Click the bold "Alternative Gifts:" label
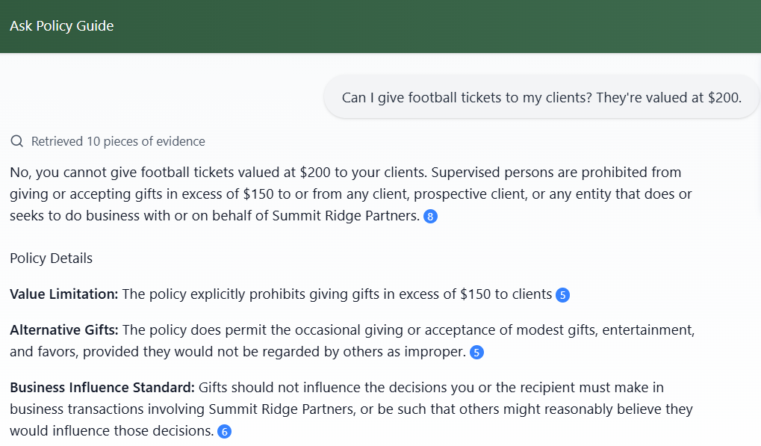This screenshot has height=446, width=761. tap(64, 330)
